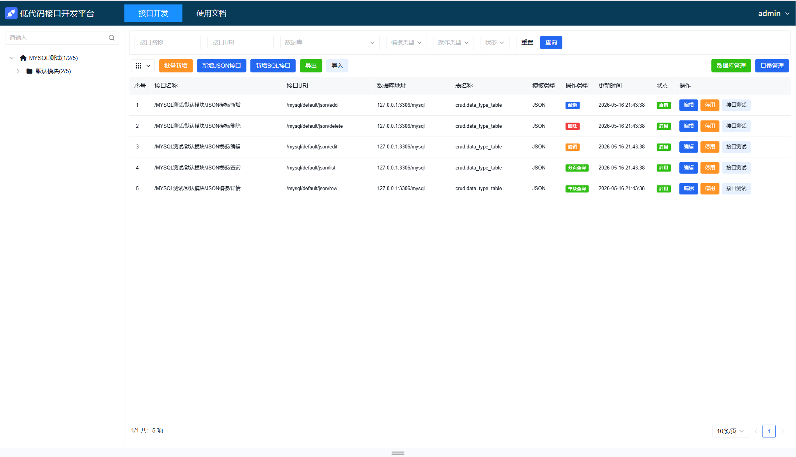Click the 删除 operation type tag
Viewport: 796px width, 457px height.
[573, 126]
